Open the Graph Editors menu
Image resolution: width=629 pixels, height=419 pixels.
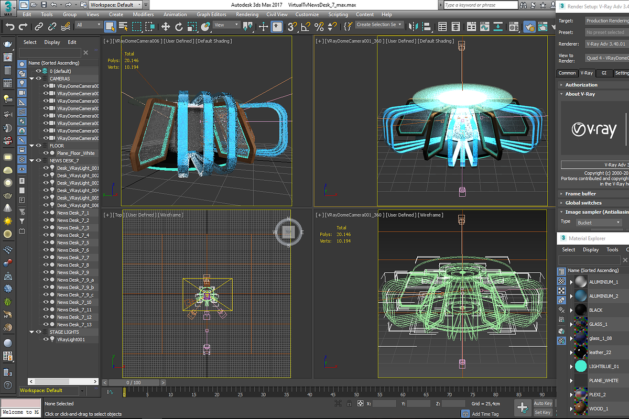pos(212,15)
